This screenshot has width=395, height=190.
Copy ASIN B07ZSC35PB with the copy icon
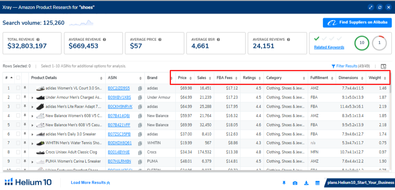click(140, 134)
